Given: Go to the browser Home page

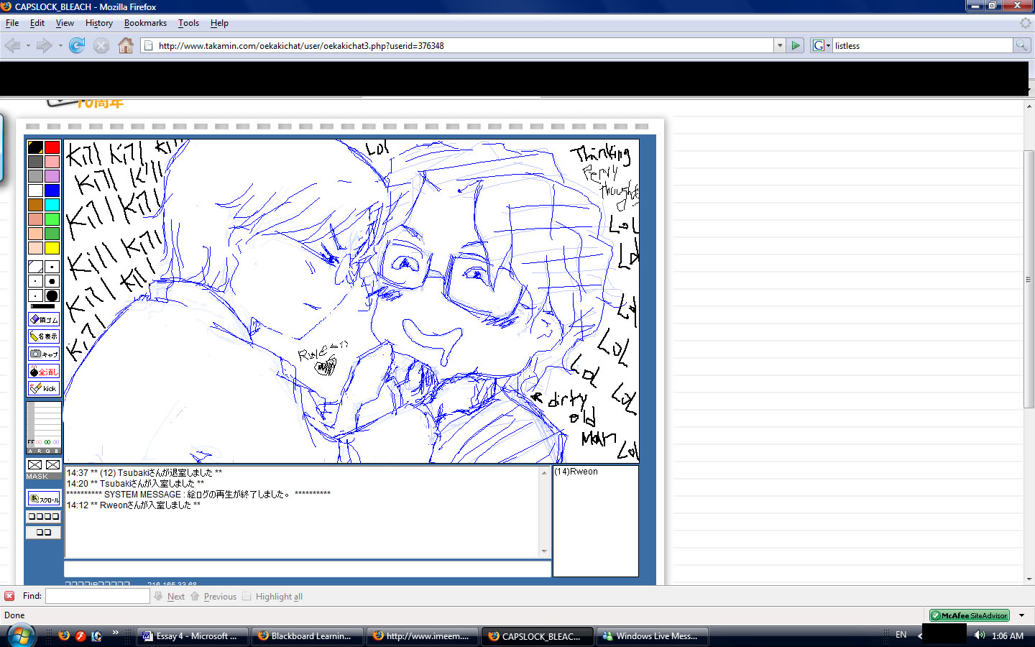Looking at the screenshot, I should (x=126, y=45).
